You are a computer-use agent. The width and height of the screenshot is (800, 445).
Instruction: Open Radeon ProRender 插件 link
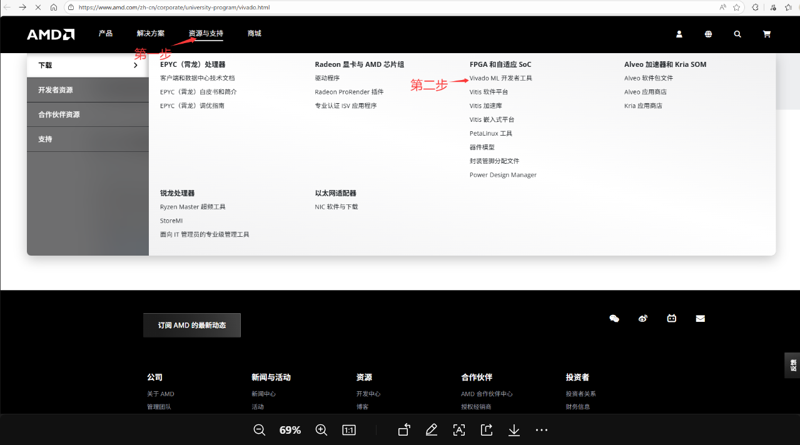click(350, 92)
